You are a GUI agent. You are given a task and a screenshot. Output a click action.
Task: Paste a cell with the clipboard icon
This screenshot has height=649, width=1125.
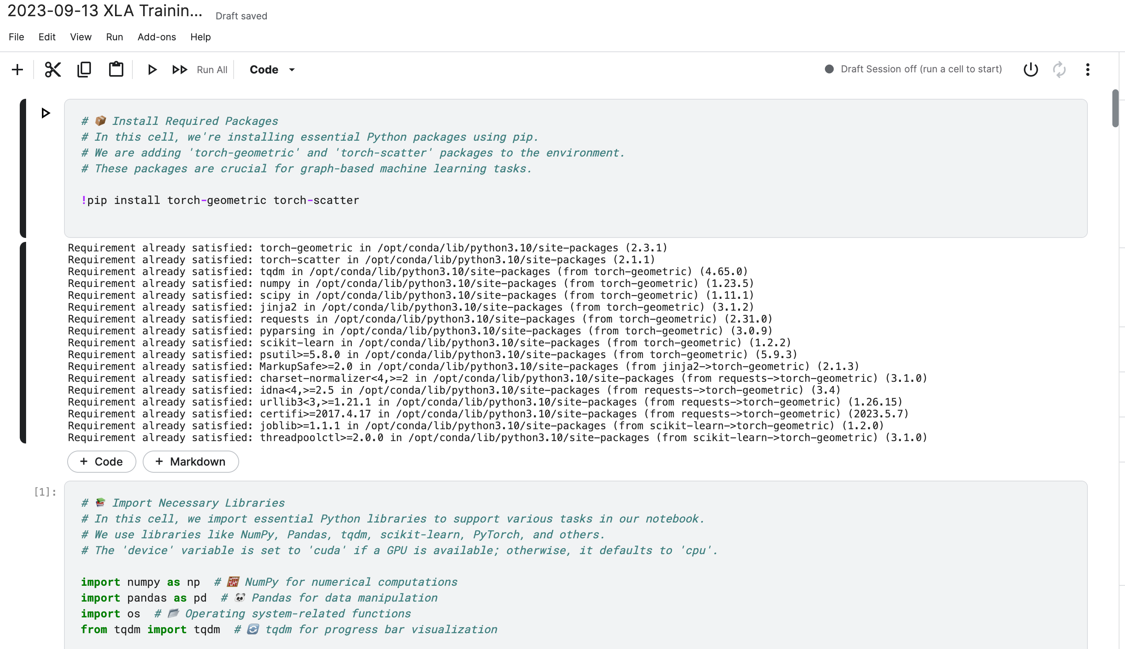point(116,70)
